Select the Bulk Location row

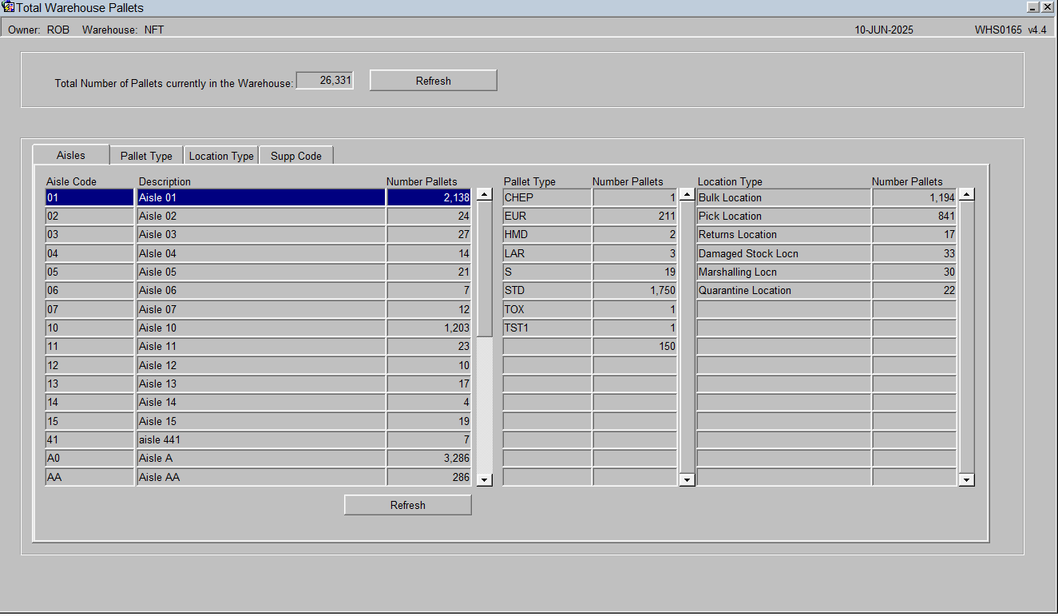(x=783, y=197)
